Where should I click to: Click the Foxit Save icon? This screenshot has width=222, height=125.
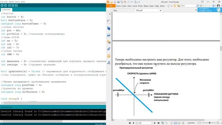115,2
